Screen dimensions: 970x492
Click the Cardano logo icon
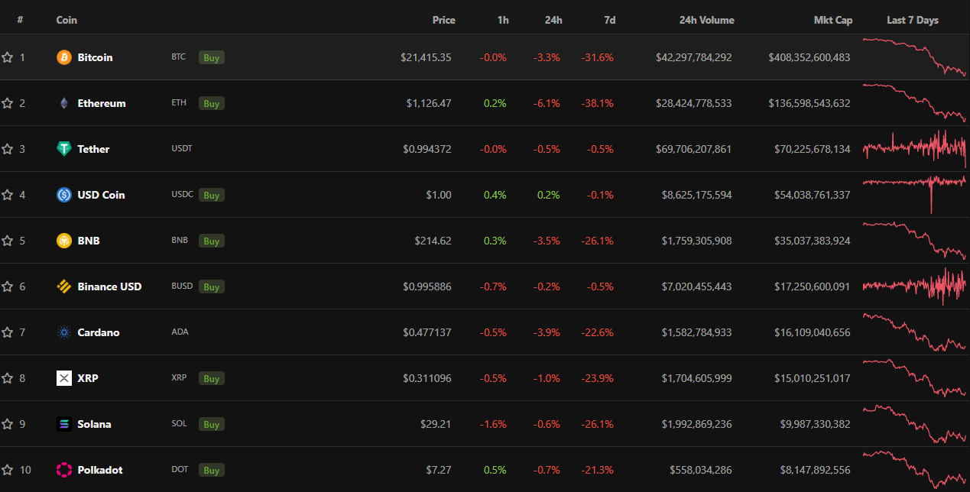click(64, 332)
